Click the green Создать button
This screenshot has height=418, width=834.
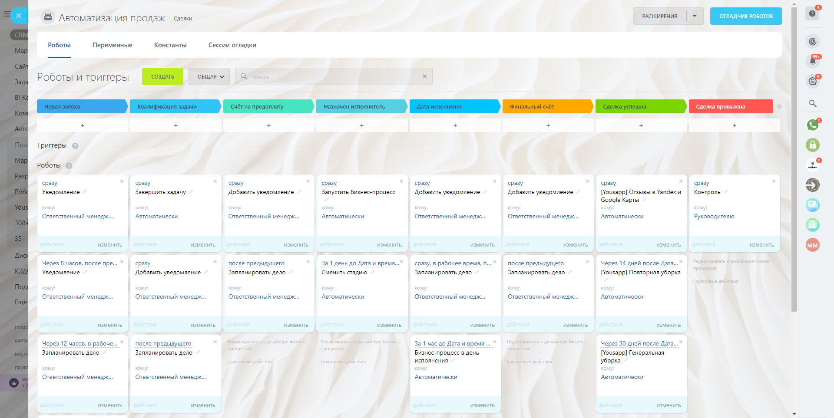162,77
